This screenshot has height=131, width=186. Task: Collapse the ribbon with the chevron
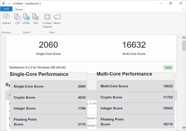click(x=183, y=9)
